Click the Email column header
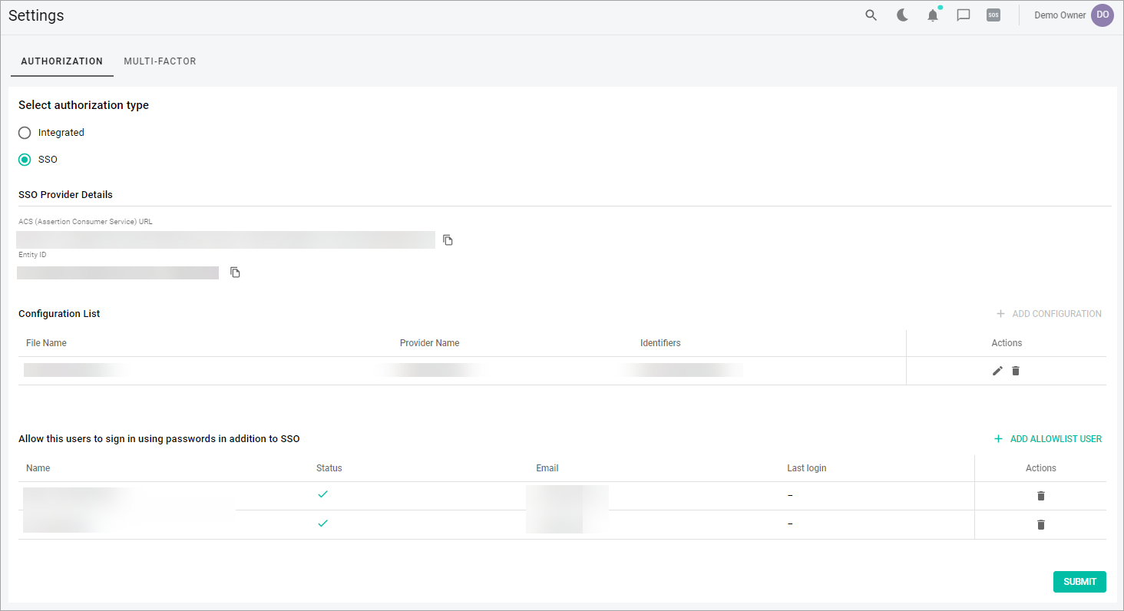The height and width of the screenshot is (611, 1124). (547, 468)
